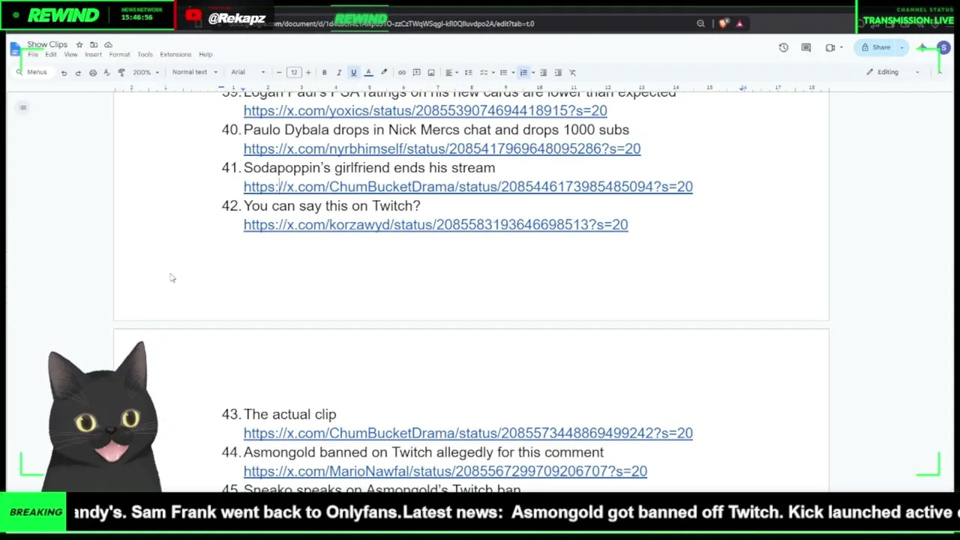Image resolution: width=960 pixels, height=540 pixels.
Task: Click the Increase indent icon
Action: pyautogui.click(x=558, y=73)
